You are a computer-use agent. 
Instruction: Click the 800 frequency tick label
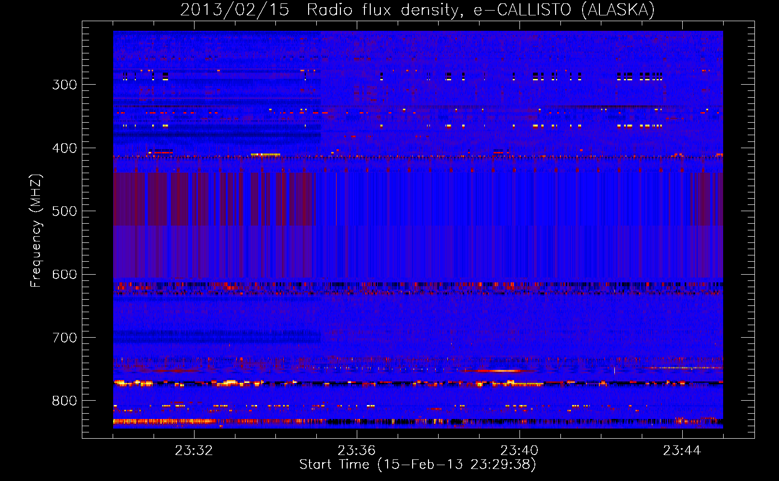click(x=65, y=401)
